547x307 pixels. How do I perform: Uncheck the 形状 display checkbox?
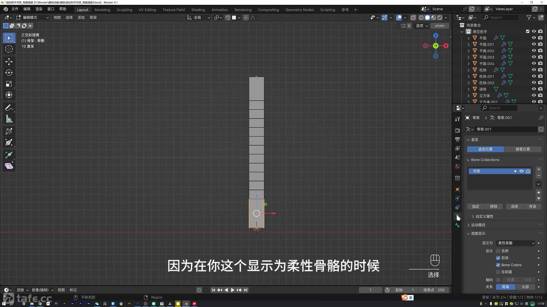click(498, 258)
